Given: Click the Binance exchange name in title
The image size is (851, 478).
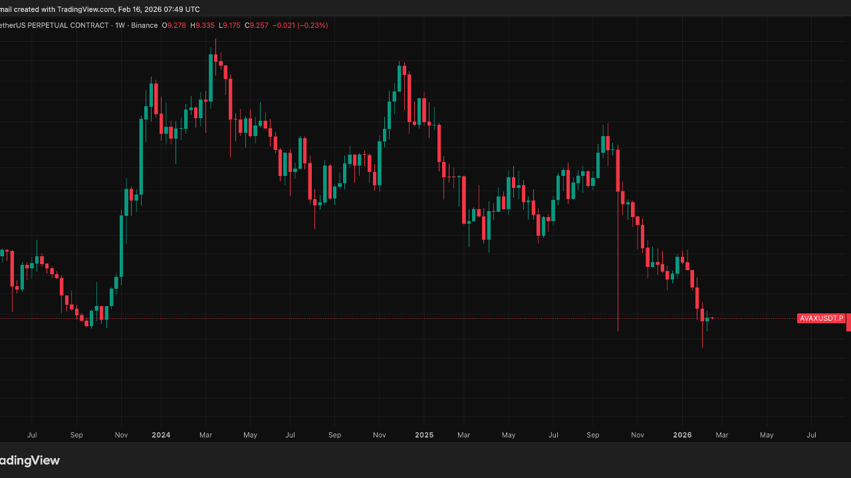Looking at the screenshot, I should point(144,25).
